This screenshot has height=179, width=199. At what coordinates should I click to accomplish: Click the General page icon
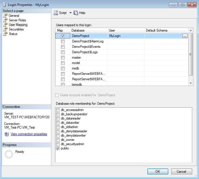click(x=5, y=16)
